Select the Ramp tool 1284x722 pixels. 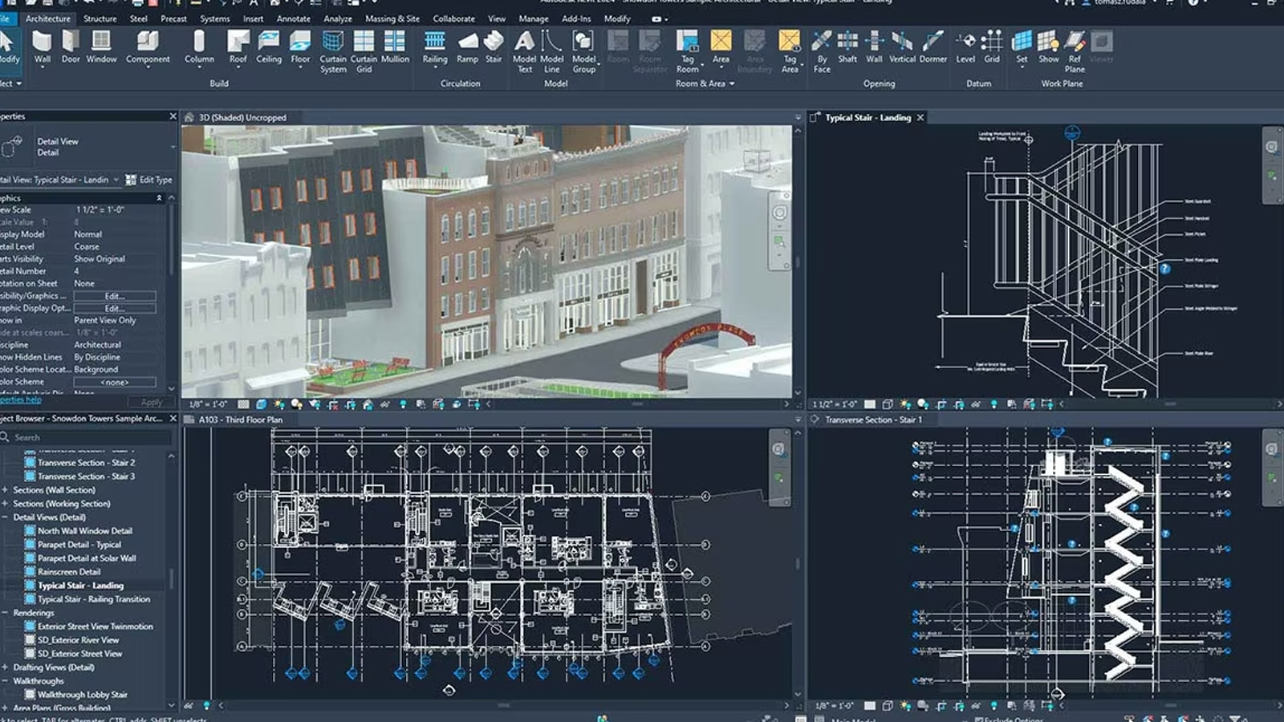pyautogui.click(x=467, y=47)
